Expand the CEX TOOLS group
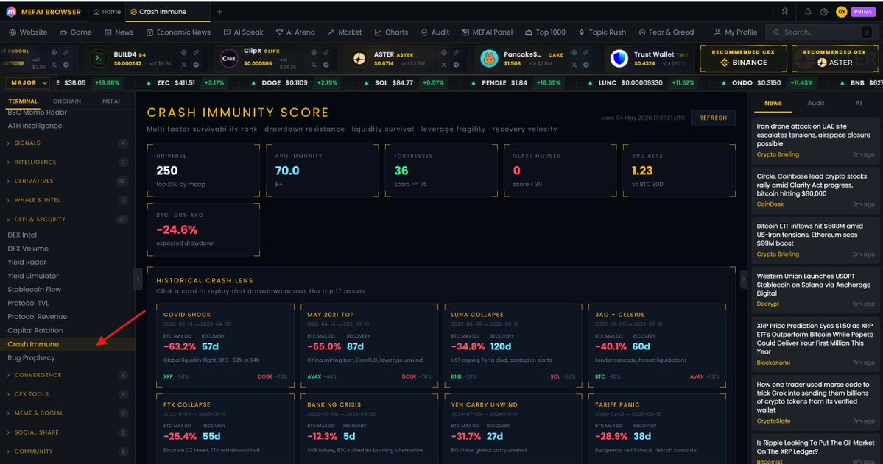Image resolution: width=883 pixels, height=464 pixels. point(68,394)
